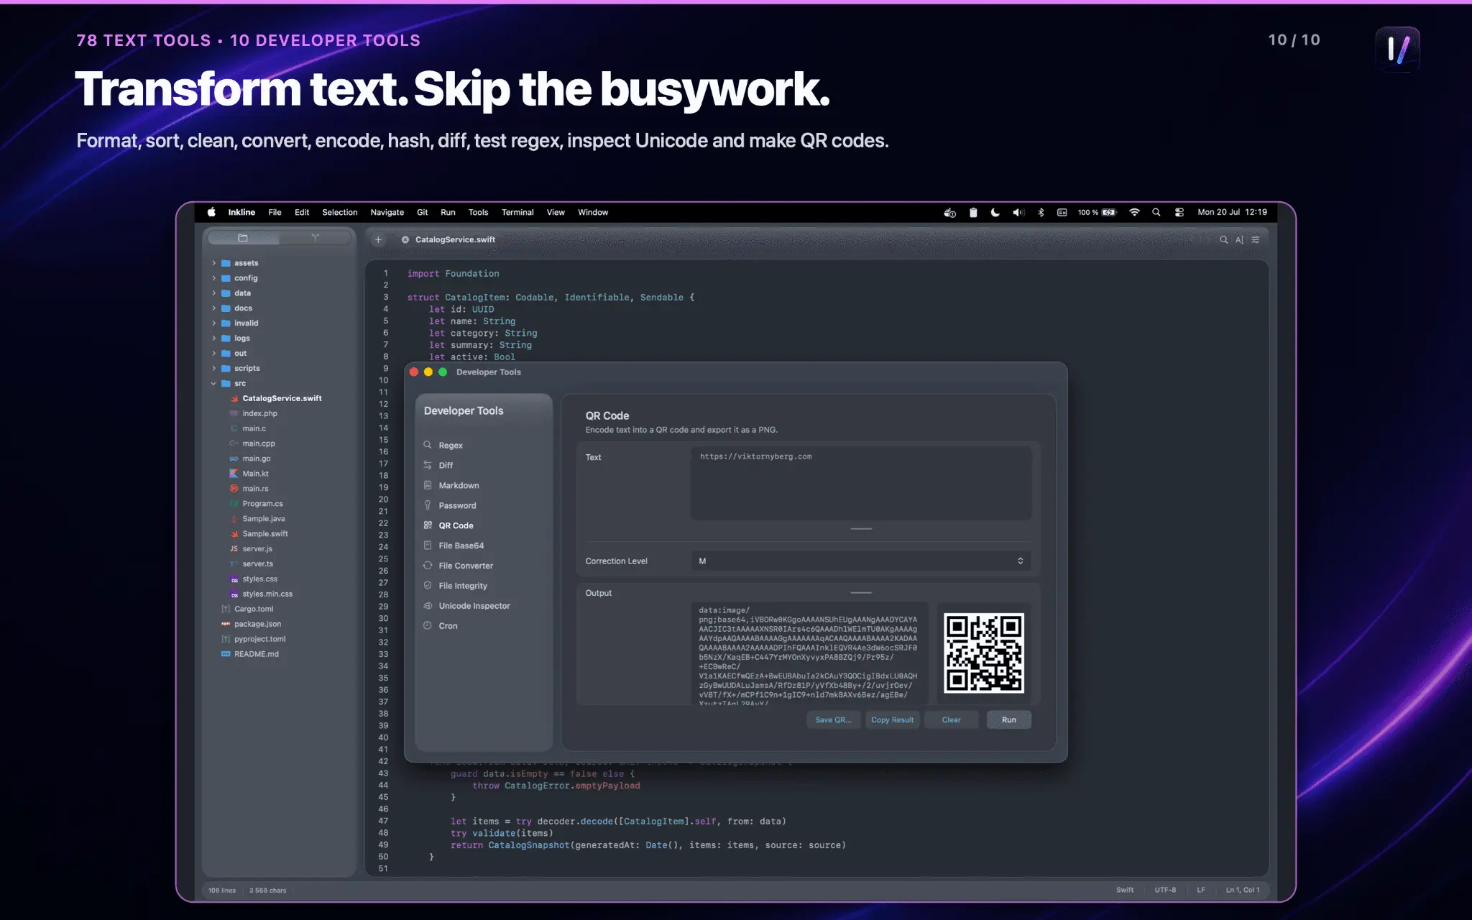Click the Text input field with URL
This screenshot has height=920, width=1472.
(x=861, y=483)
